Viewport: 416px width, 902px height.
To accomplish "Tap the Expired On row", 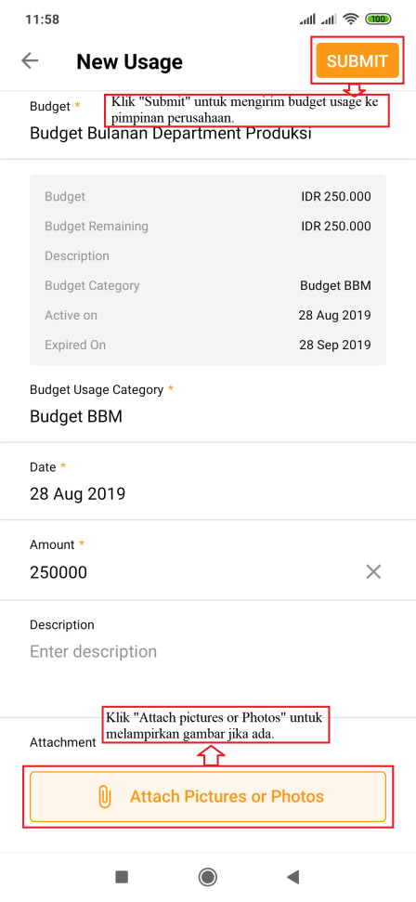I will click(208, 346).
